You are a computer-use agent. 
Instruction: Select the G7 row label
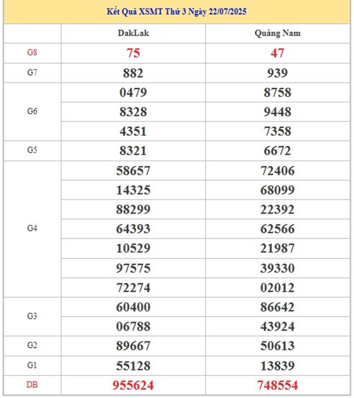[32, 73]
